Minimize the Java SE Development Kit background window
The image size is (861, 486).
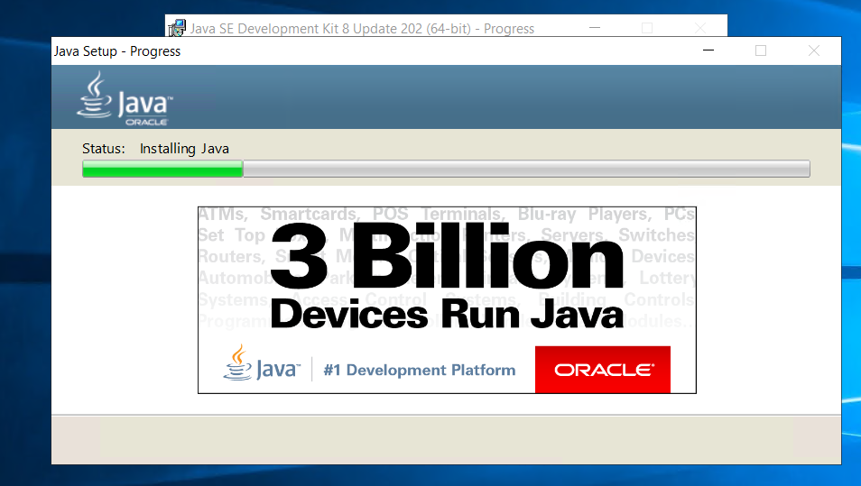[595, 27]
